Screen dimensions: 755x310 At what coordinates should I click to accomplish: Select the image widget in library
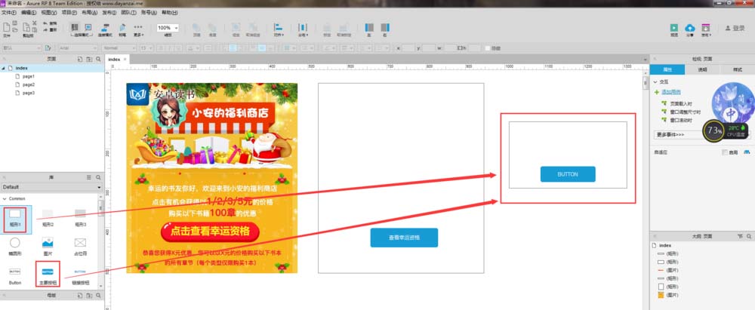point(48,246)
